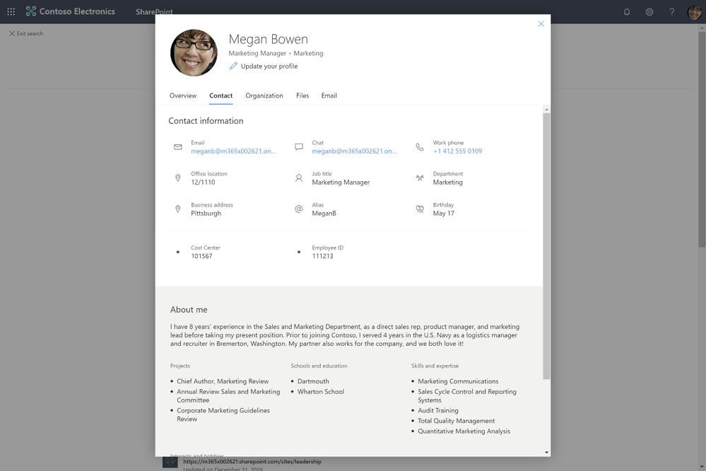This screenshot has height=471, width=706.
Task: Open the settings gear icon
Action: (649, 12)
